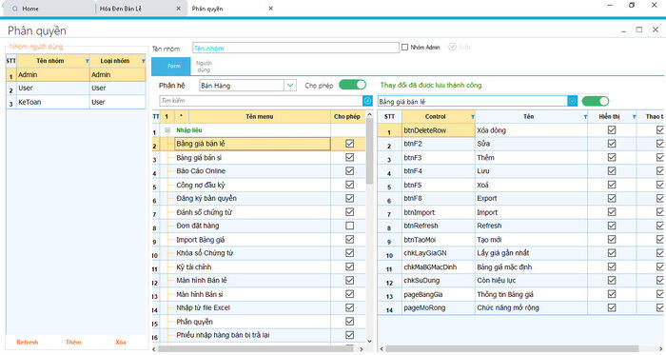Click the icon beside Bảng giá bán lẻ box

pos(572,101)
